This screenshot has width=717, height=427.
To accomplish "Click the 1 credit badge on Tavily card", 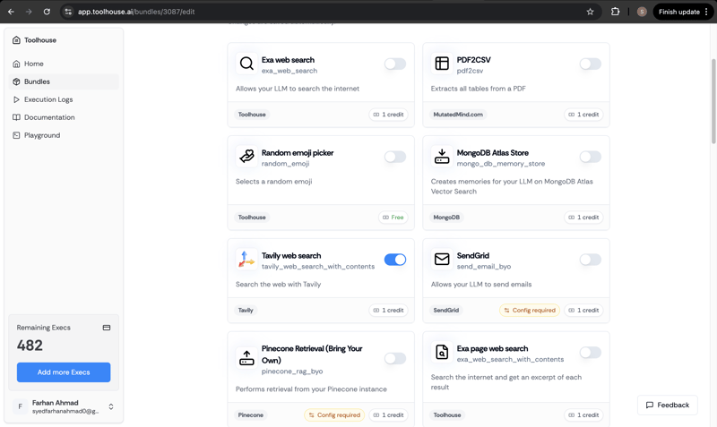I will click(389, 310).
